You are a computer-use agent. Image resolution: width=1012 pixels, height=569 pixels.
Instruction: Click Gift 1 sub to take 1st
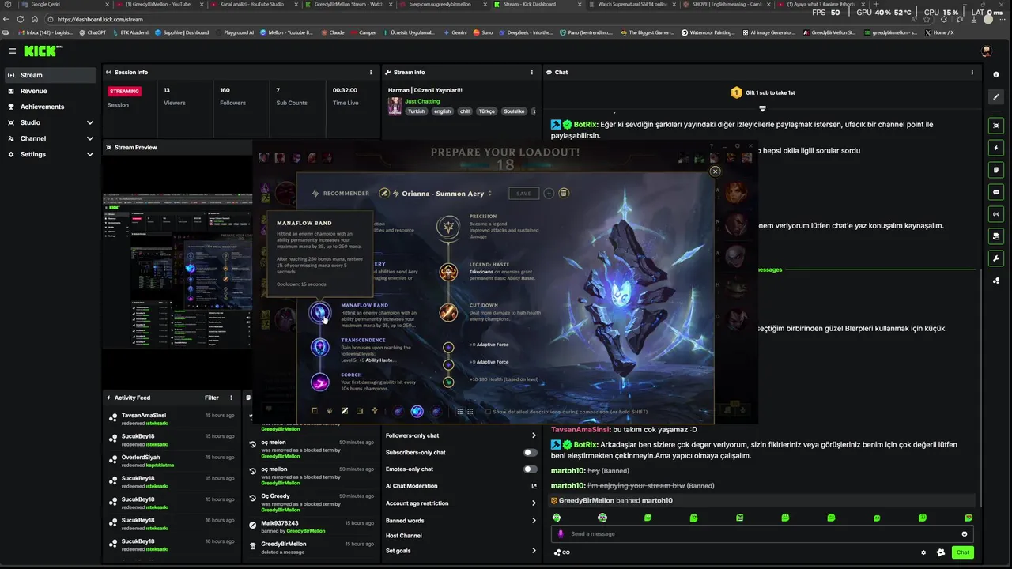pyautogui.click(x=762, y=92)
